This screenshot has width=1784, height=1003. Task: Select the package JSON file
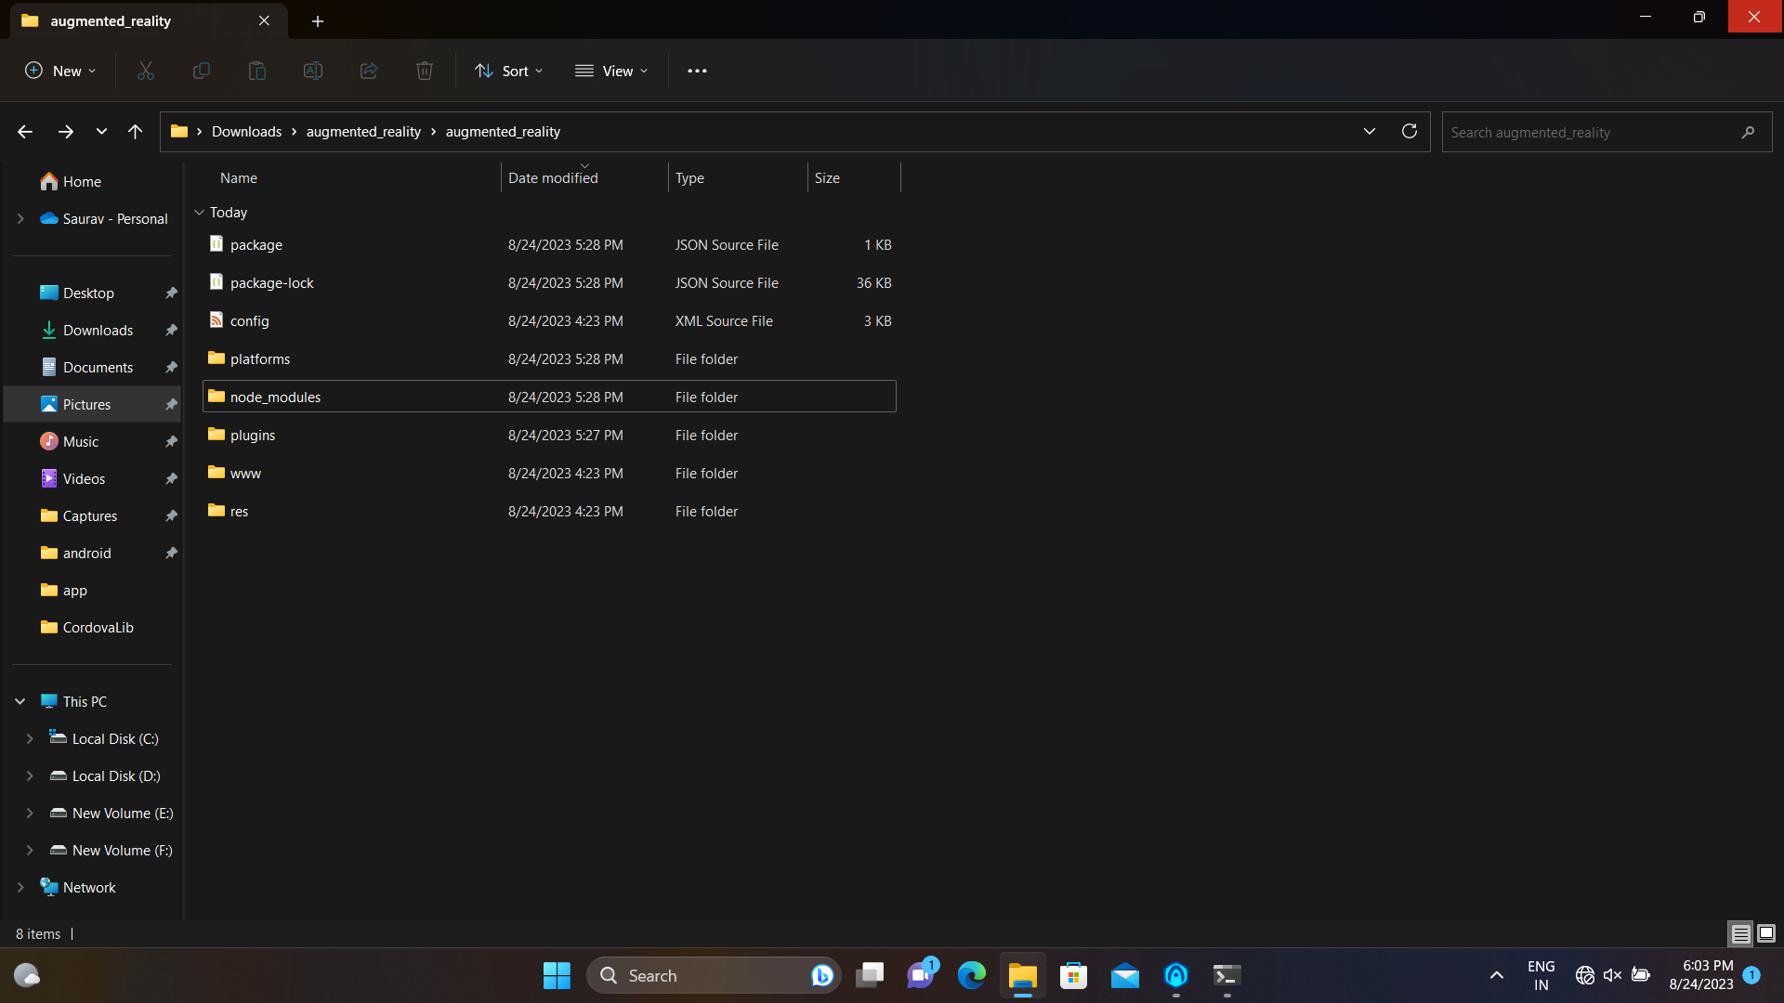tap(549, 244)
